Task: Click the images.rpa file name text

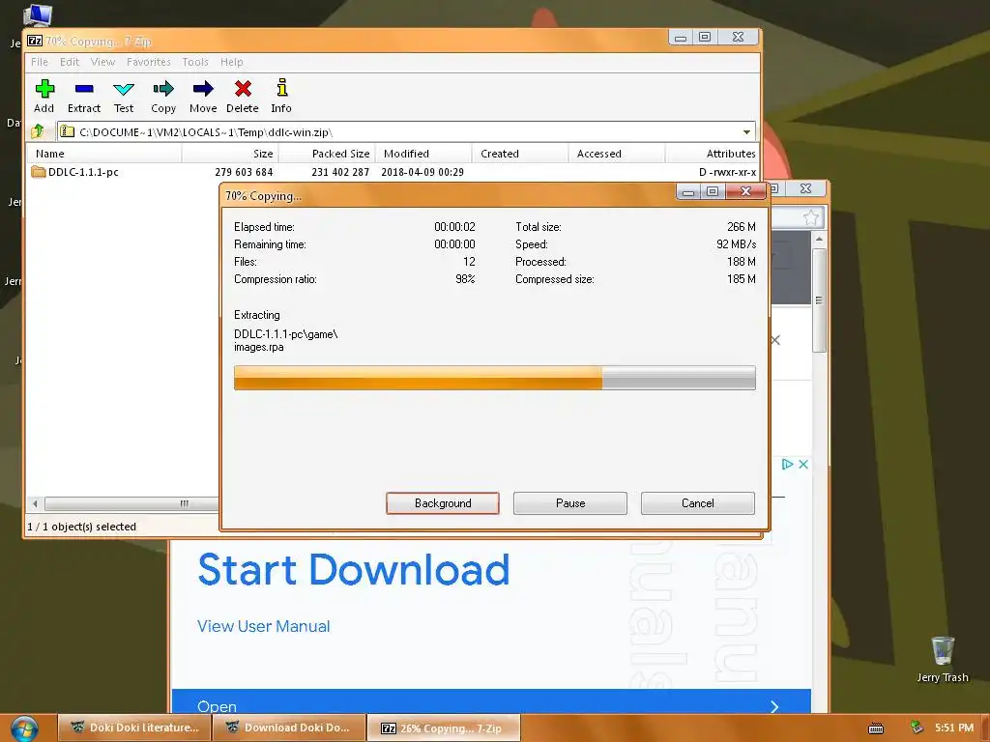Action: (259, 347)
